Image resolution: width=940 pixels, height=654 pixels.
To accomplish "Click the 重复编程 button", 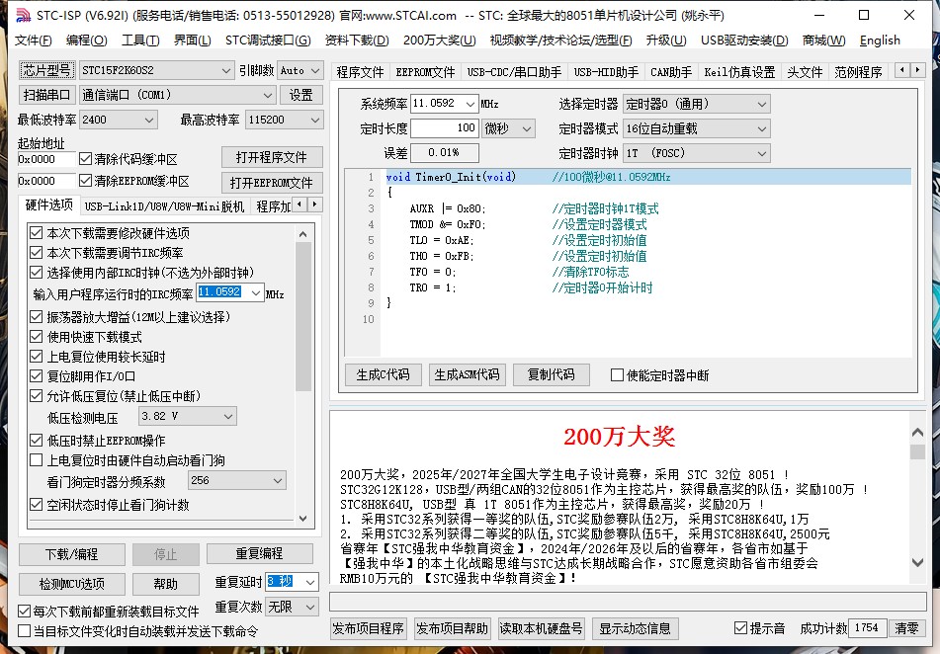I will point(260,553).
